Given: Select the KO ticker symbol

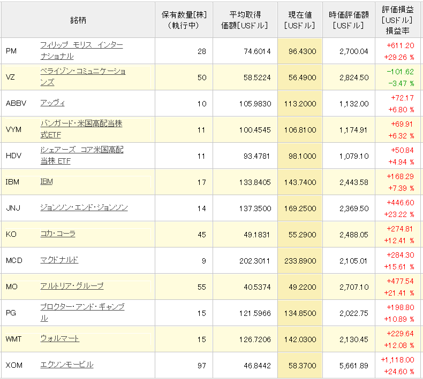Looking at the screenshot, I should coord(11,234).
